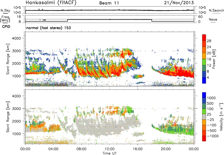Click the 04:00 time axis label
This screenshot has height=155, width=224.
coord(53,149)
